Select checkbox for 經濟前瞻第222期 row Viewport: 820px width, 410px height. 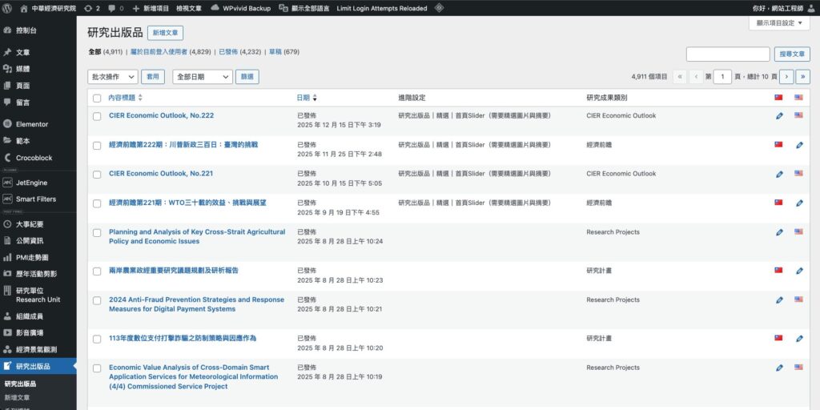pyautogui.click(x=97, y=145)
